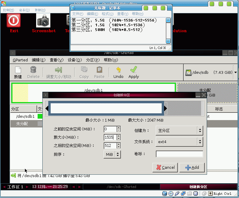Viewport: 239px width, 198px height.
Task: Open the 查看(V) menu in Notepad
Action: coord(123,14)
